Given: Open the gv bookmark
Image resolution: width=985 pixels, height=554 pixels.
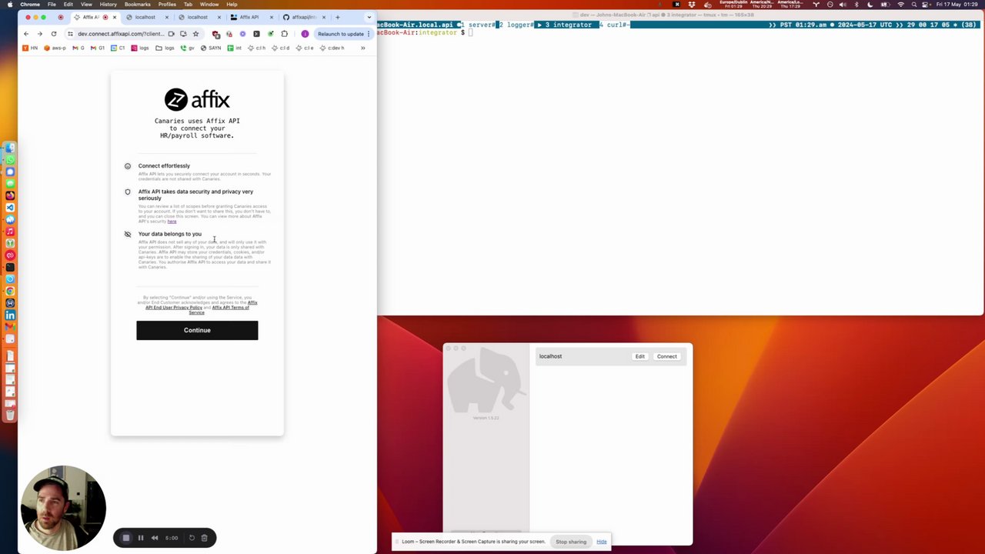Looking at the screenshot, I should (x=187, y=48).
